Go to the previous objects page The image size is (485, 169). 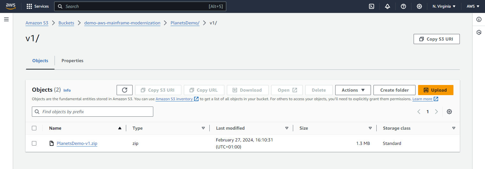click(419, 112)
